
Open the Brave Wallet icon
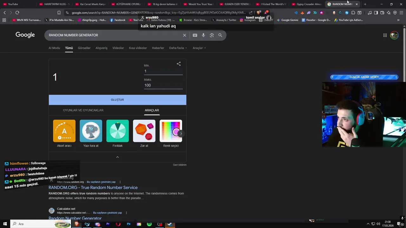coord(382,13)
